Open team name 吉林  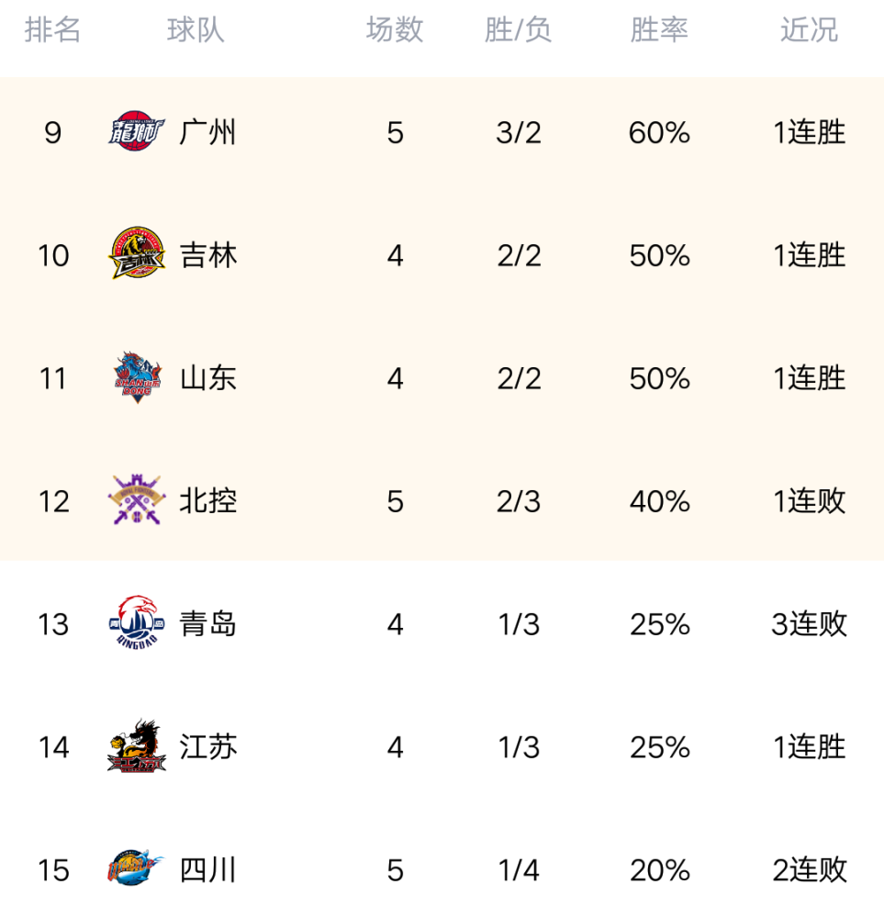(207, 255)
